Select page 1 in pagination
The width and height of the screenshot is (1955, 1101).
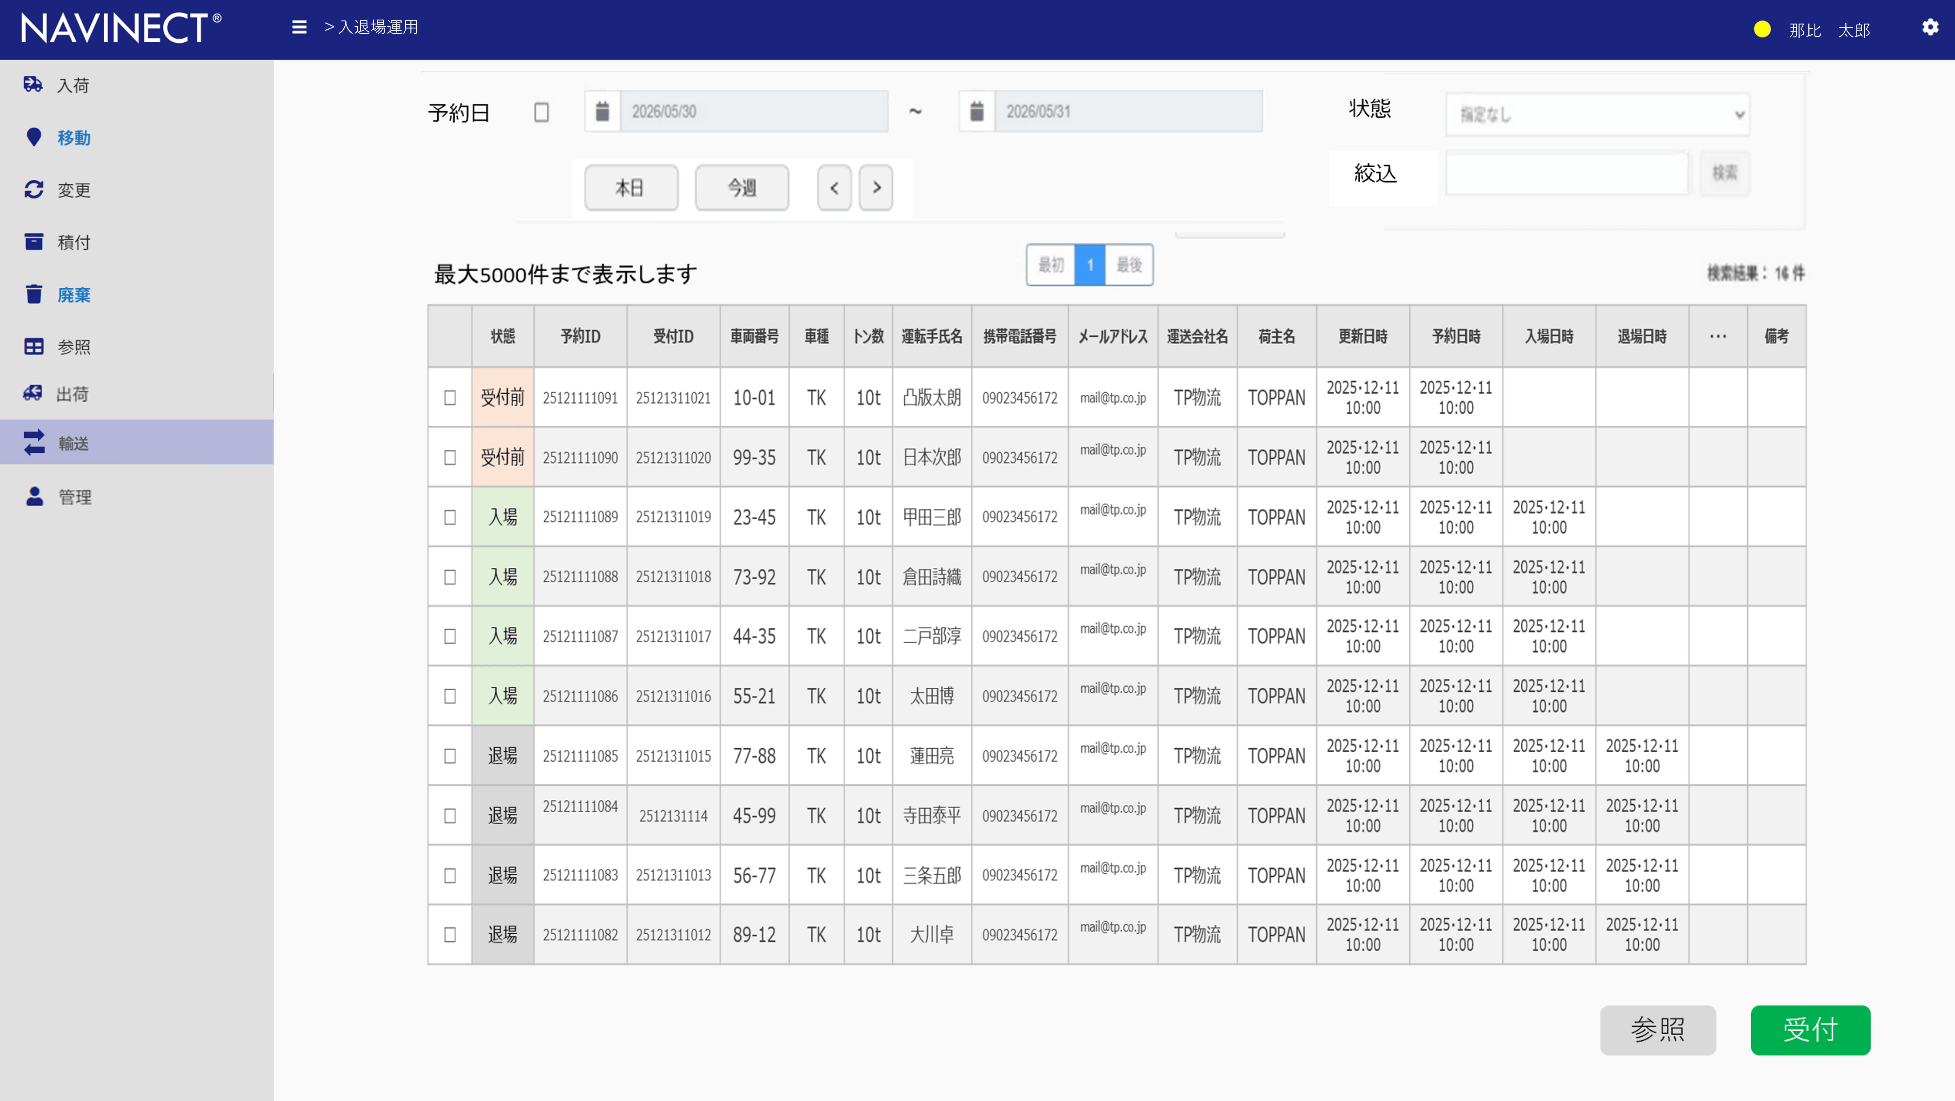(1090, 265)
